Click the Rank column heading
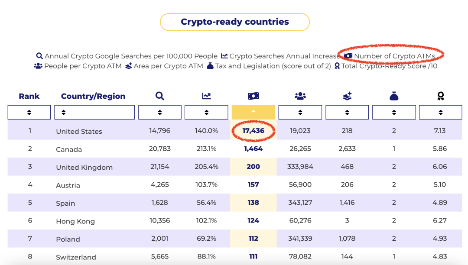Image resolution: width=468 pixels, height=265 pixels. point(29,96)
